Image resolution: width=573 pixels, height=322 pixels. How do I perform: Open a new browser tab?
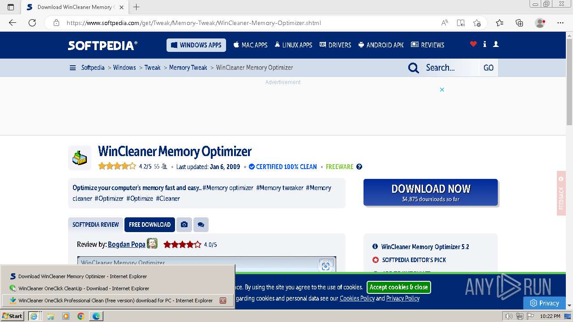point(137,7)
